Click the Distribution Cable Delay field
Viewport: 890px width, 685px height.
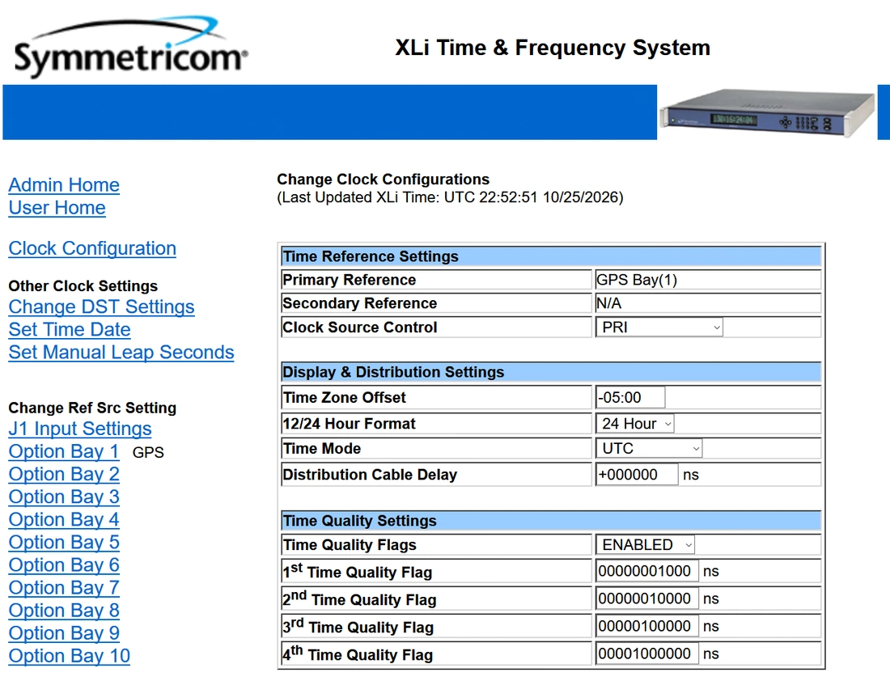click(636, 475)
